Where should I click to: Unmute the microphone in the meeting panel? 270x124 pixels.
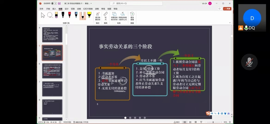pyautogui.click(x=249, y=62)
